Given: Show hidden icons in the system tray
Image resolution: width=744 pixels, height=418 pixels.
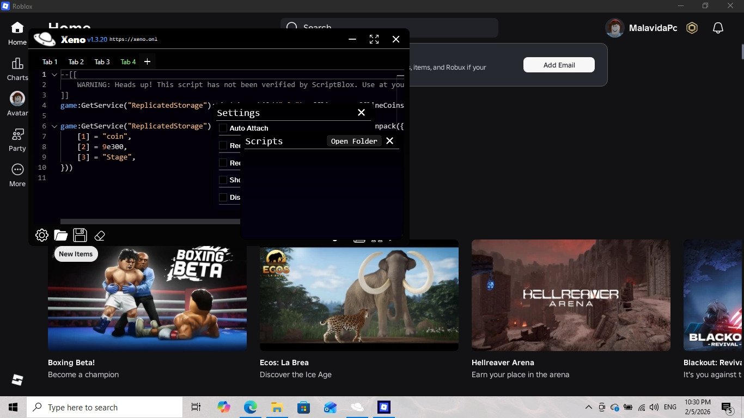Looking at the screenshot, I should pos(588,407).
